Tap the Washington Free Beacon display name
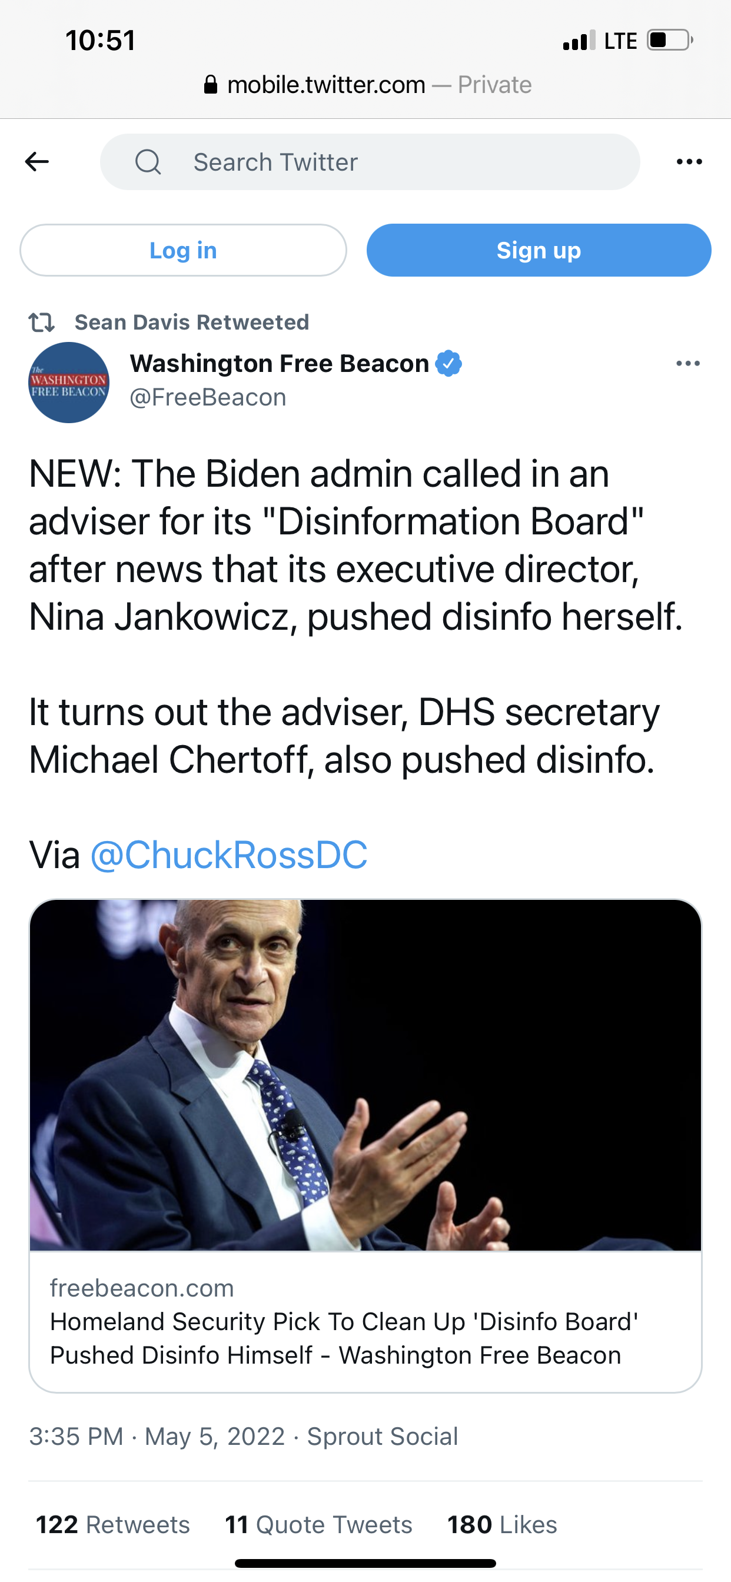The image size is (731, 1582). click(280, 364)
